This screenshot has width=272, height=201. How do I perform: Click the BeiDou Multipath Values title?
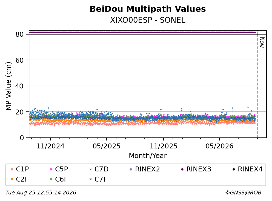click(x=148, y=9)
